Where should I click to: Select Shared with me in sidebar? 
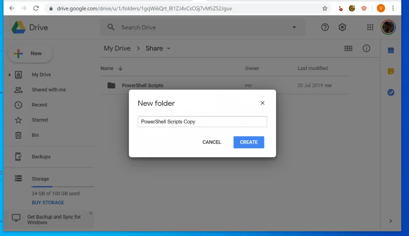49,90
